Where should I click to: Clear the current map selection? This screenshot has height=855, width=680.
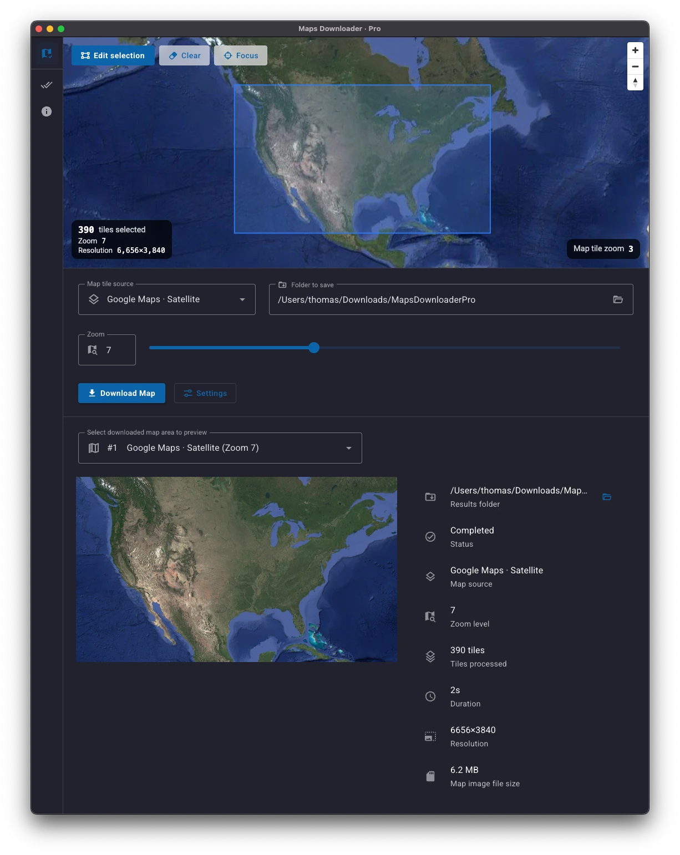(184, 55)
